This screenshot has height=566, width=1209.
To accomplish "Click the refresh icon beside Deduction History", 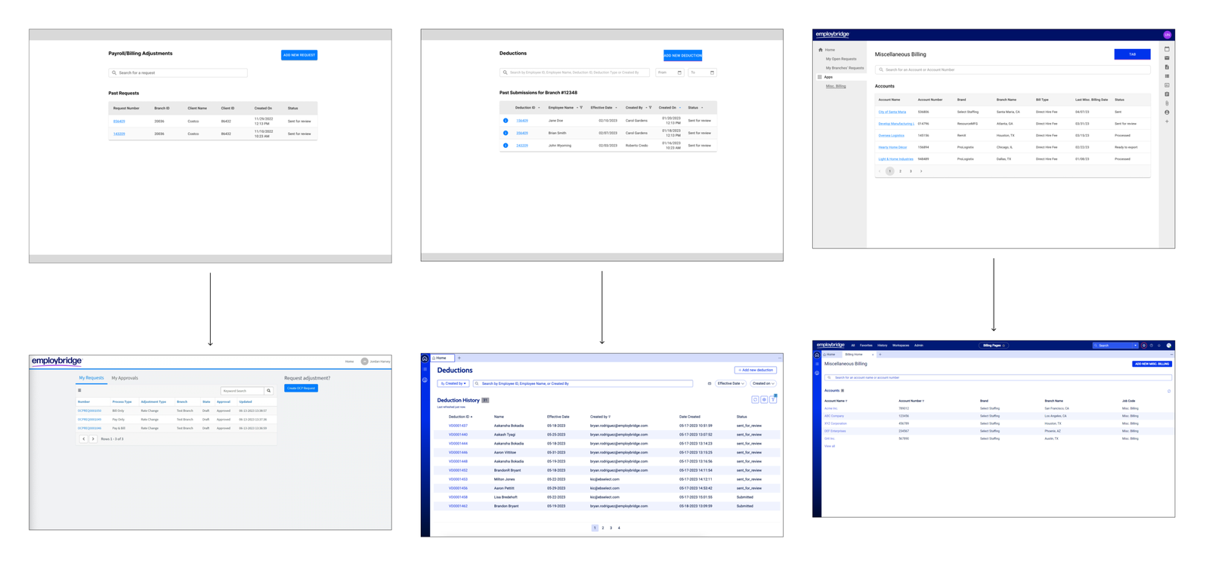I will click(755, 400).
